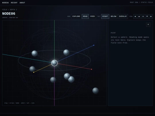
Task: Click the NODE06 page heading
Action: [9, 14]
